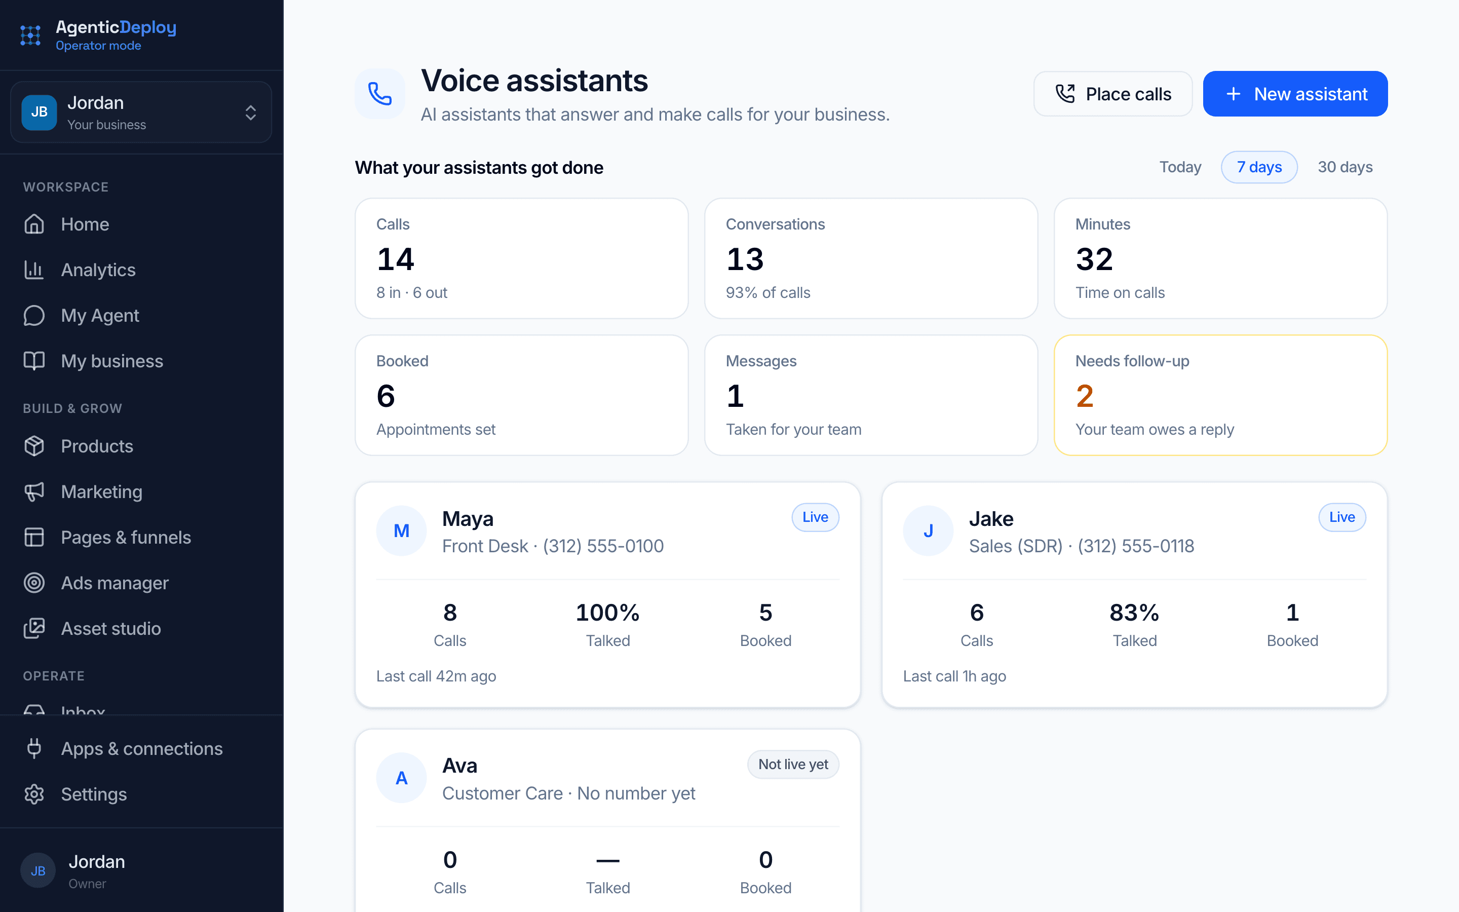Image resolution: width=1459 pixels, height=912 pixels.
Task: Open the Settings gear icon
Action: pos(34,794)
